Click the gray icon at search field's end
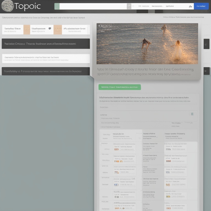This screenshot has width=211, height=211. point(129,6)
